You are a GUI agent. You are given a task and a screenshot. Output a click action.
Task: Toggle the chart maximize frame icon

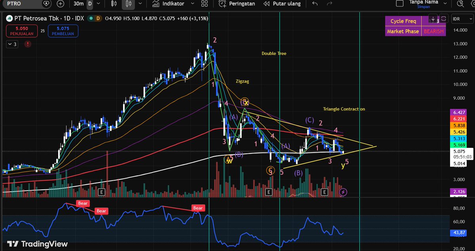(x=444, y=19)
